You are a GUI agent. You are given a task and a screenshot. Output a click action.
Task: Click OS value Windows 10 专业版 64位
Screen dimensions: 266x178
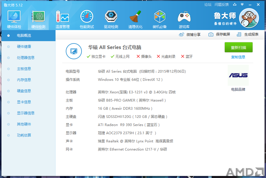point(130,80)
